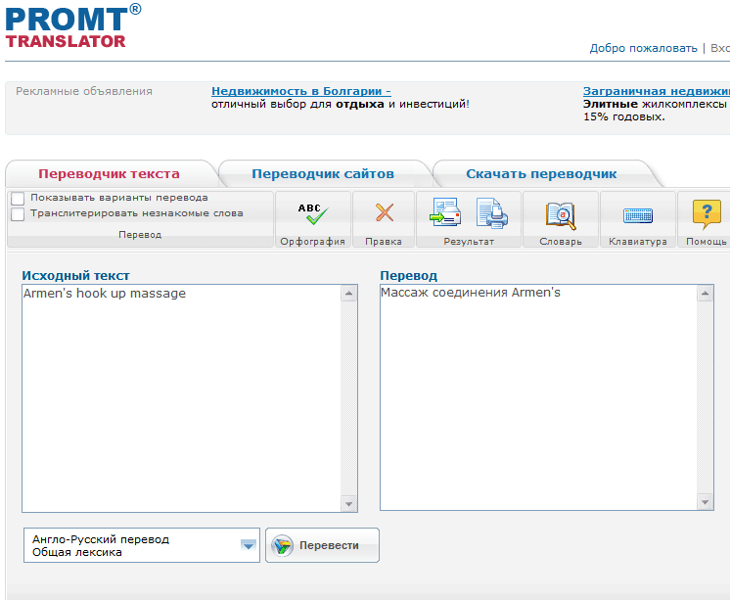This screenshot has width=730, height=600.
Task: Enable 'Показывать варианты перевода' checkbox
Action: [x=18, y=199]
